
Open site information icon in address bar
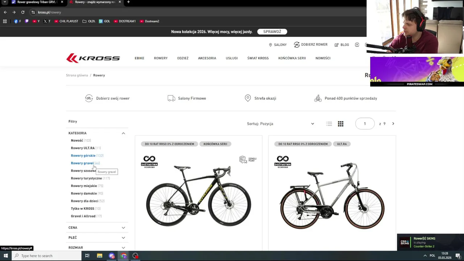pyautogui.click(x=33, y=12)
